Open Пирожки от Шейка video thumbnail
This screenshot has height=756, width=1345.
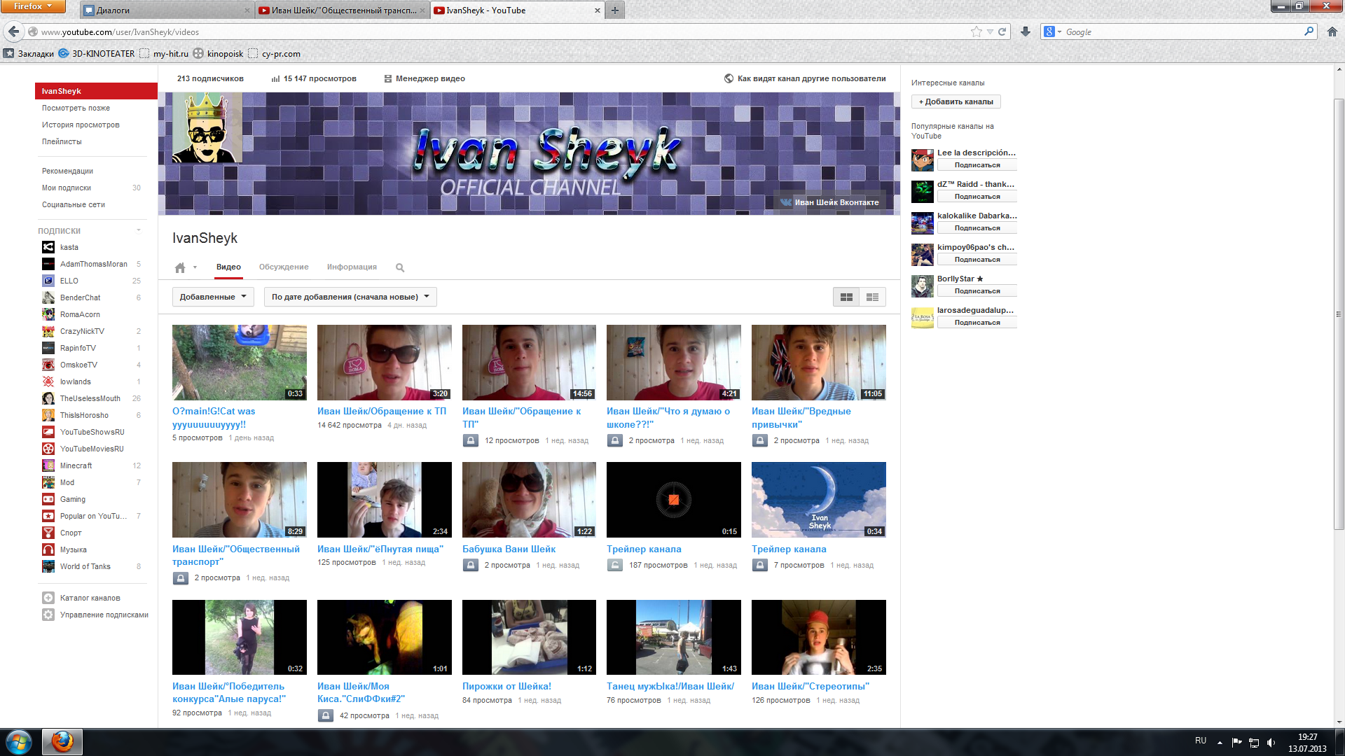tap(529, 637)
